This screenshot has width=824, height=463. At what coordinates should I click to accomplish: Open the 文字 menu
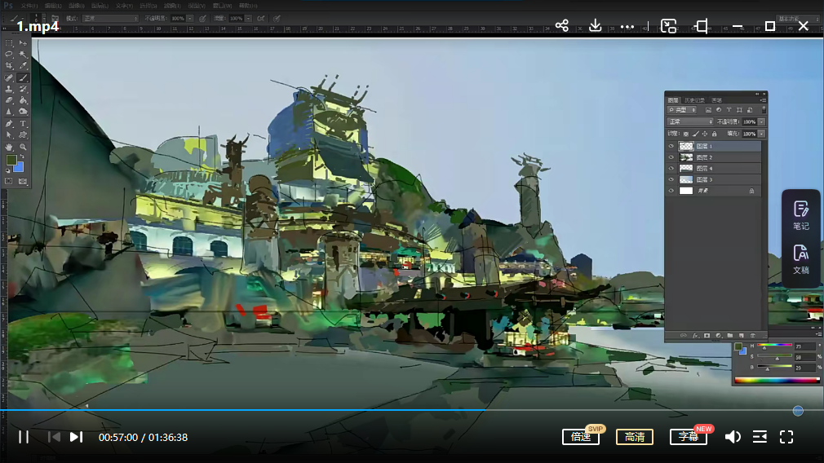tap(124, 6)
